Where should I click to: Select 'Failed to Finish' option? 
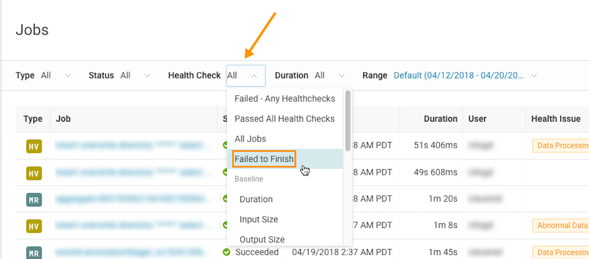(264, 158)
